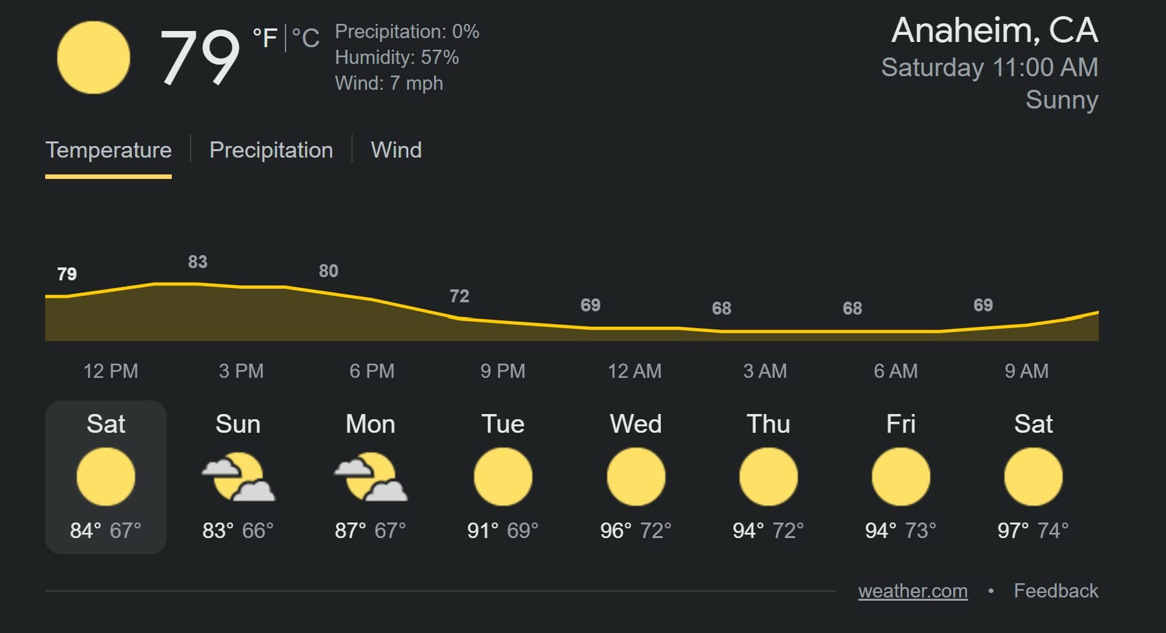The image size is (1166, 633).
Task: Select Monday's partly cloudy icon
Action: (370, 477)
